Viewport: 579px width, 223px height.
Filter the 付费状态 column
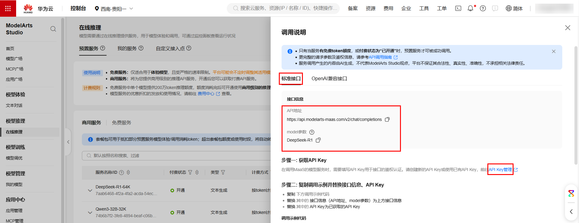tap(190, 172)
